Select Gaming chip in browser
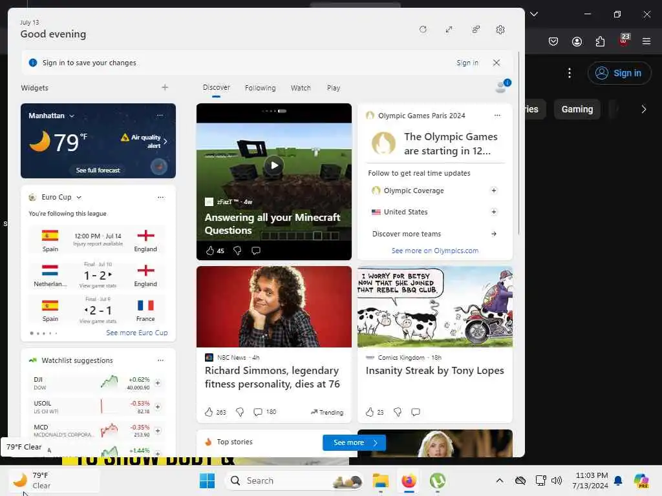The image size is (662, 496). coord(577,109)
